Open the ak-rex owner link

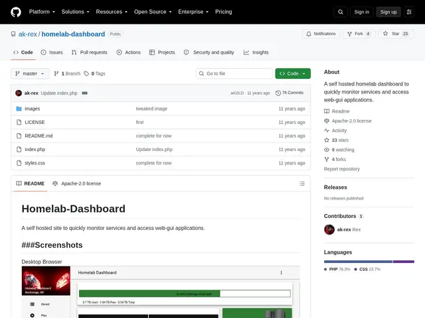click(28, 34)
